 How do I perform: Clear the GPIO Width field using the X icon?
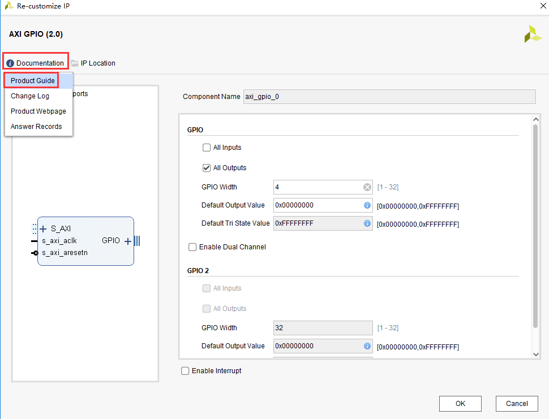367,187
